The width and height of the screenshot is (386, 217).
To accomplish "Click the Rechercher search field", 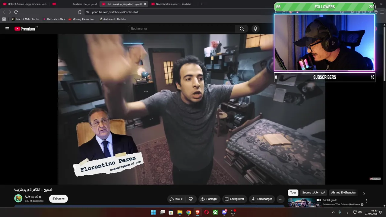I will tap(182, 29).
